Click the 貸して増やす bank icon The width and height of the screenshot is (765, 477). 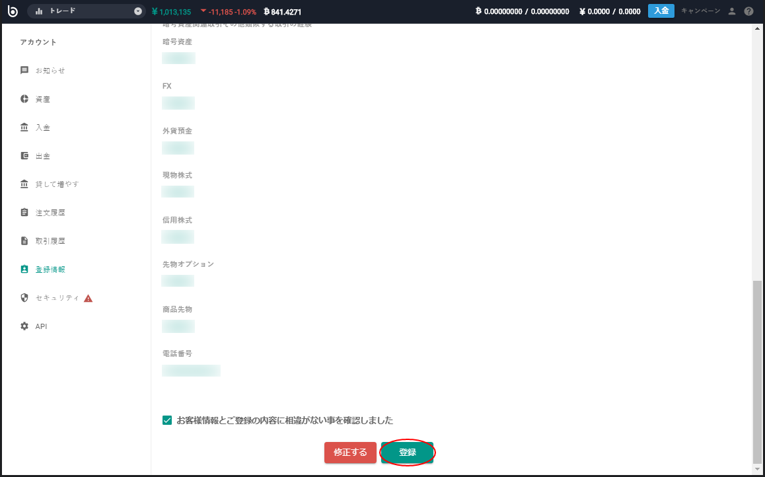coord(24,184)
